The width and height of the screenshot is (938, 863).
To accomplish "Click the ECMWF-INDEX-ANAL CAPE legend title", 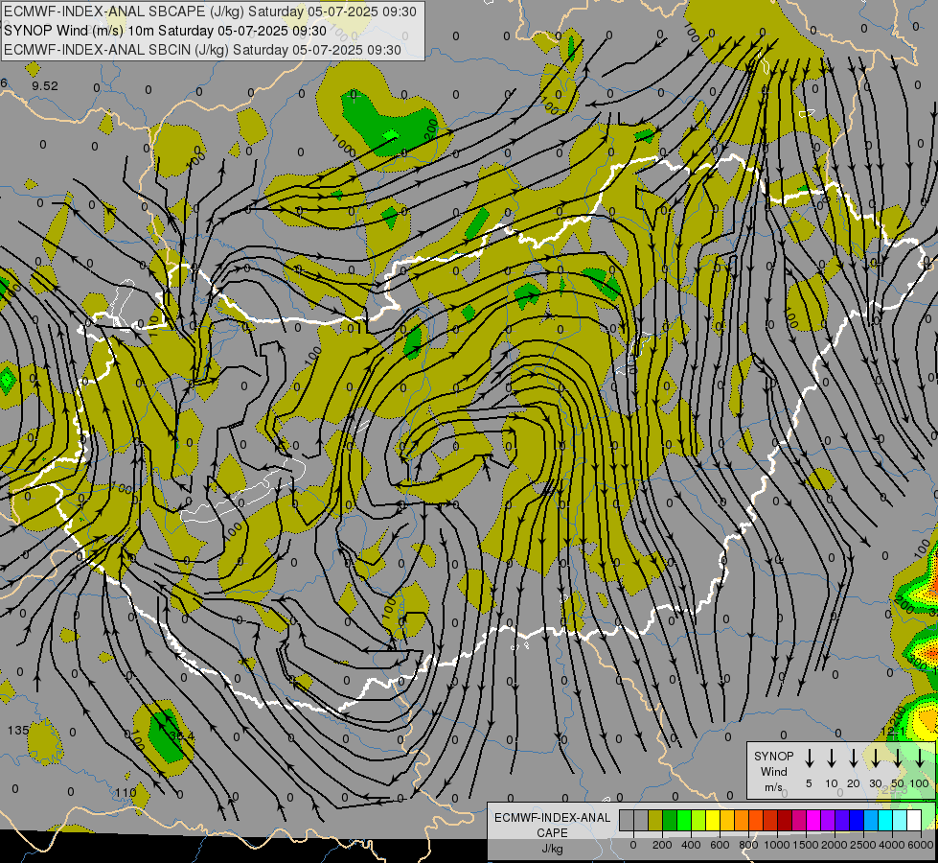I will [552, 825].
